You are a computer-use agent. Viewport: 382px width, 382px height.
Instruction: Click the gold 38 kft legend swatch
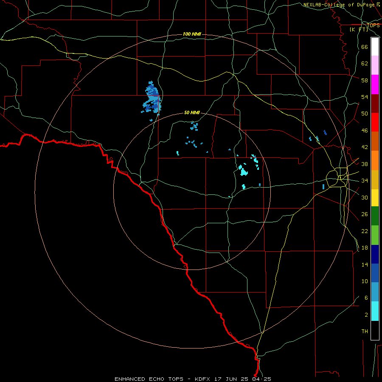375,180
